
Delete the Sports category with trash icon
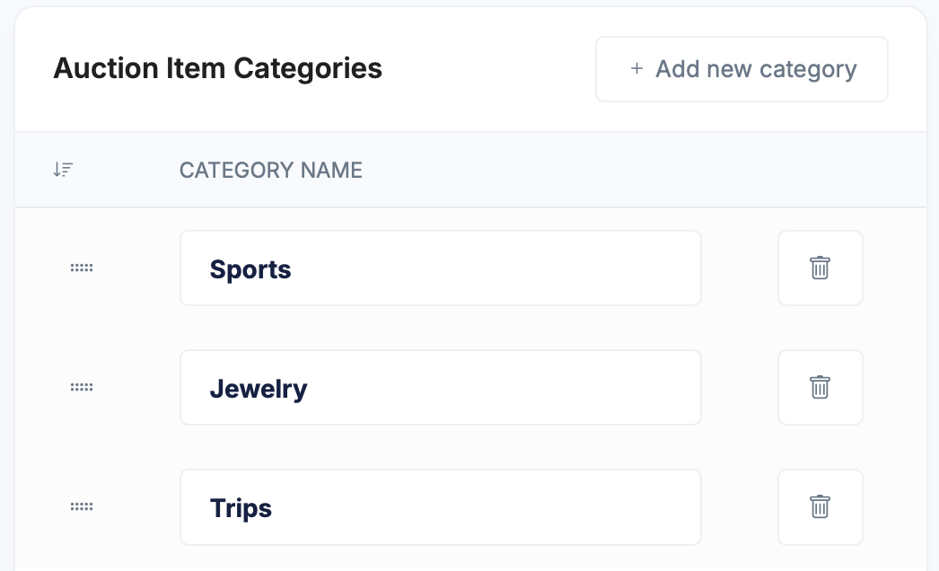(x=820, y=268)
